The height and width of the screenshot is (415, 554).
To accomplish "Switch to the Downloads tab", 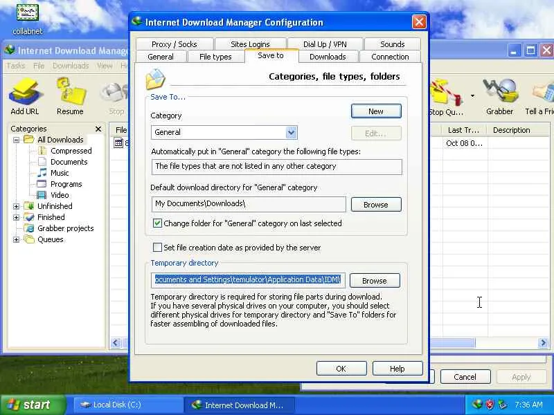I will (x=328, y=57).
